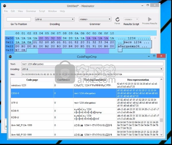The height and width of the screenshot is (145, 172).
Task: Click the Go To Position input field
Action: pos(19,19)
